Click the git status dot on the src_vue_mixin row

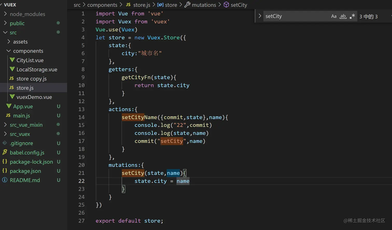pos(58,124)
